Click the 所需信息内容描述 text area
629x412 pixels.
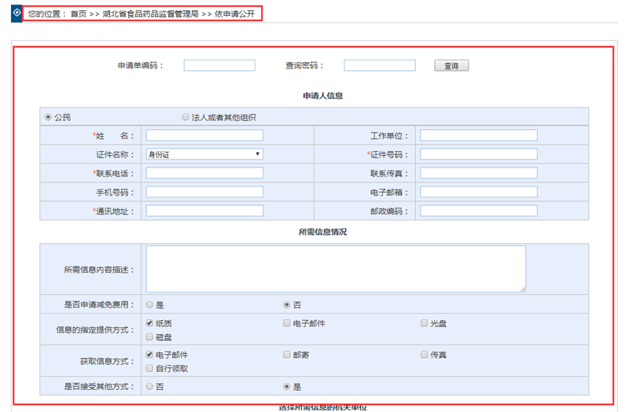(336, 269)
